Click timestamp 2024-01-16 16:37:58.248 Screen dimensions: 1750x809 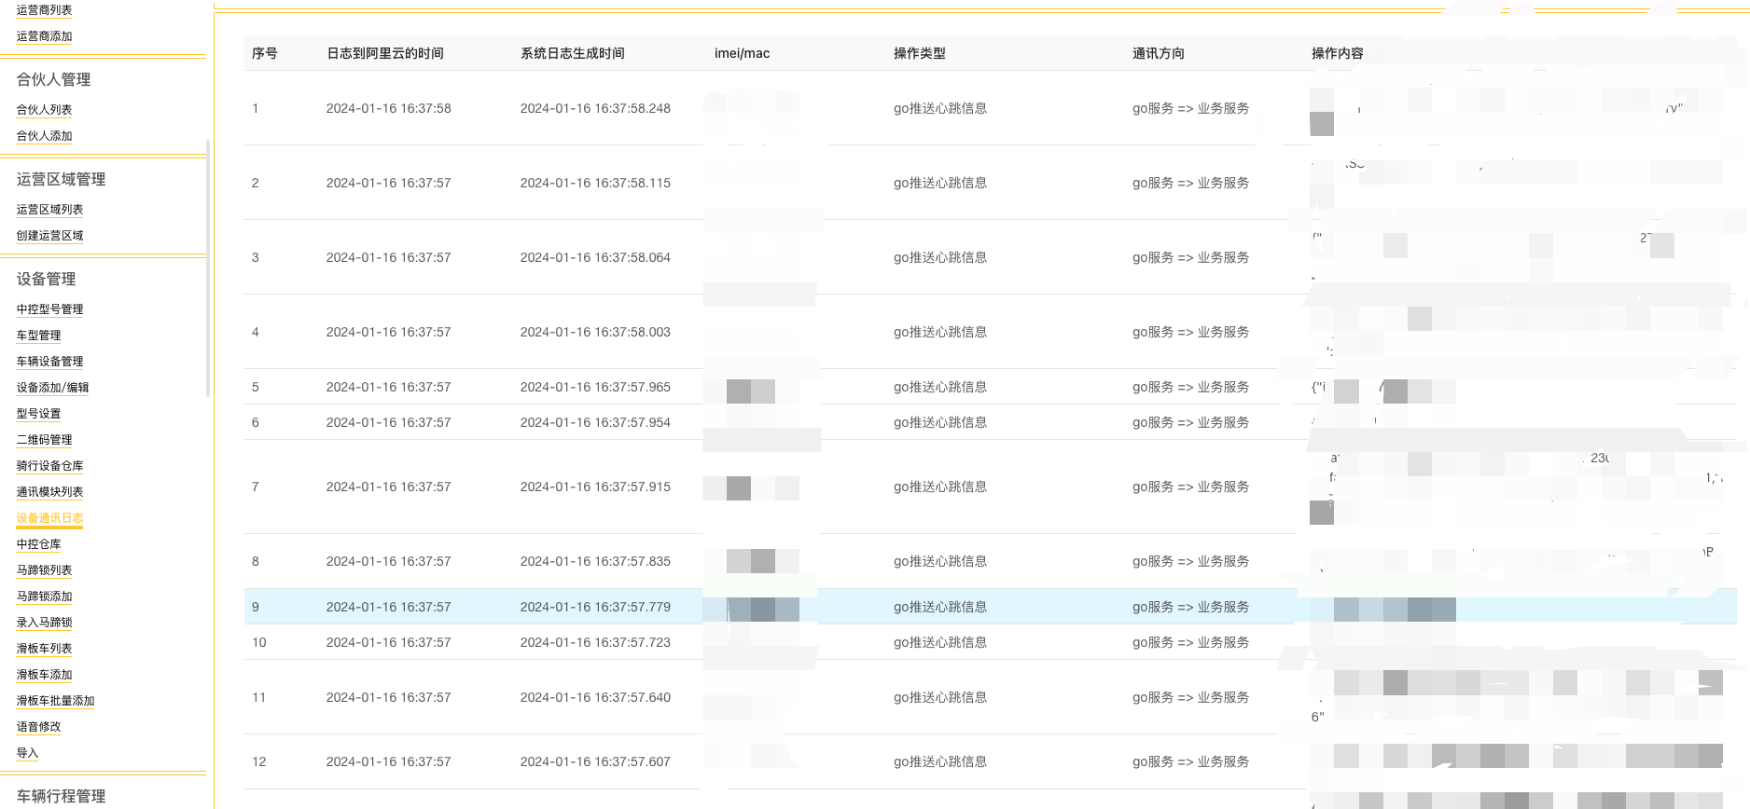pyautogui.click(x=595, y=108)
